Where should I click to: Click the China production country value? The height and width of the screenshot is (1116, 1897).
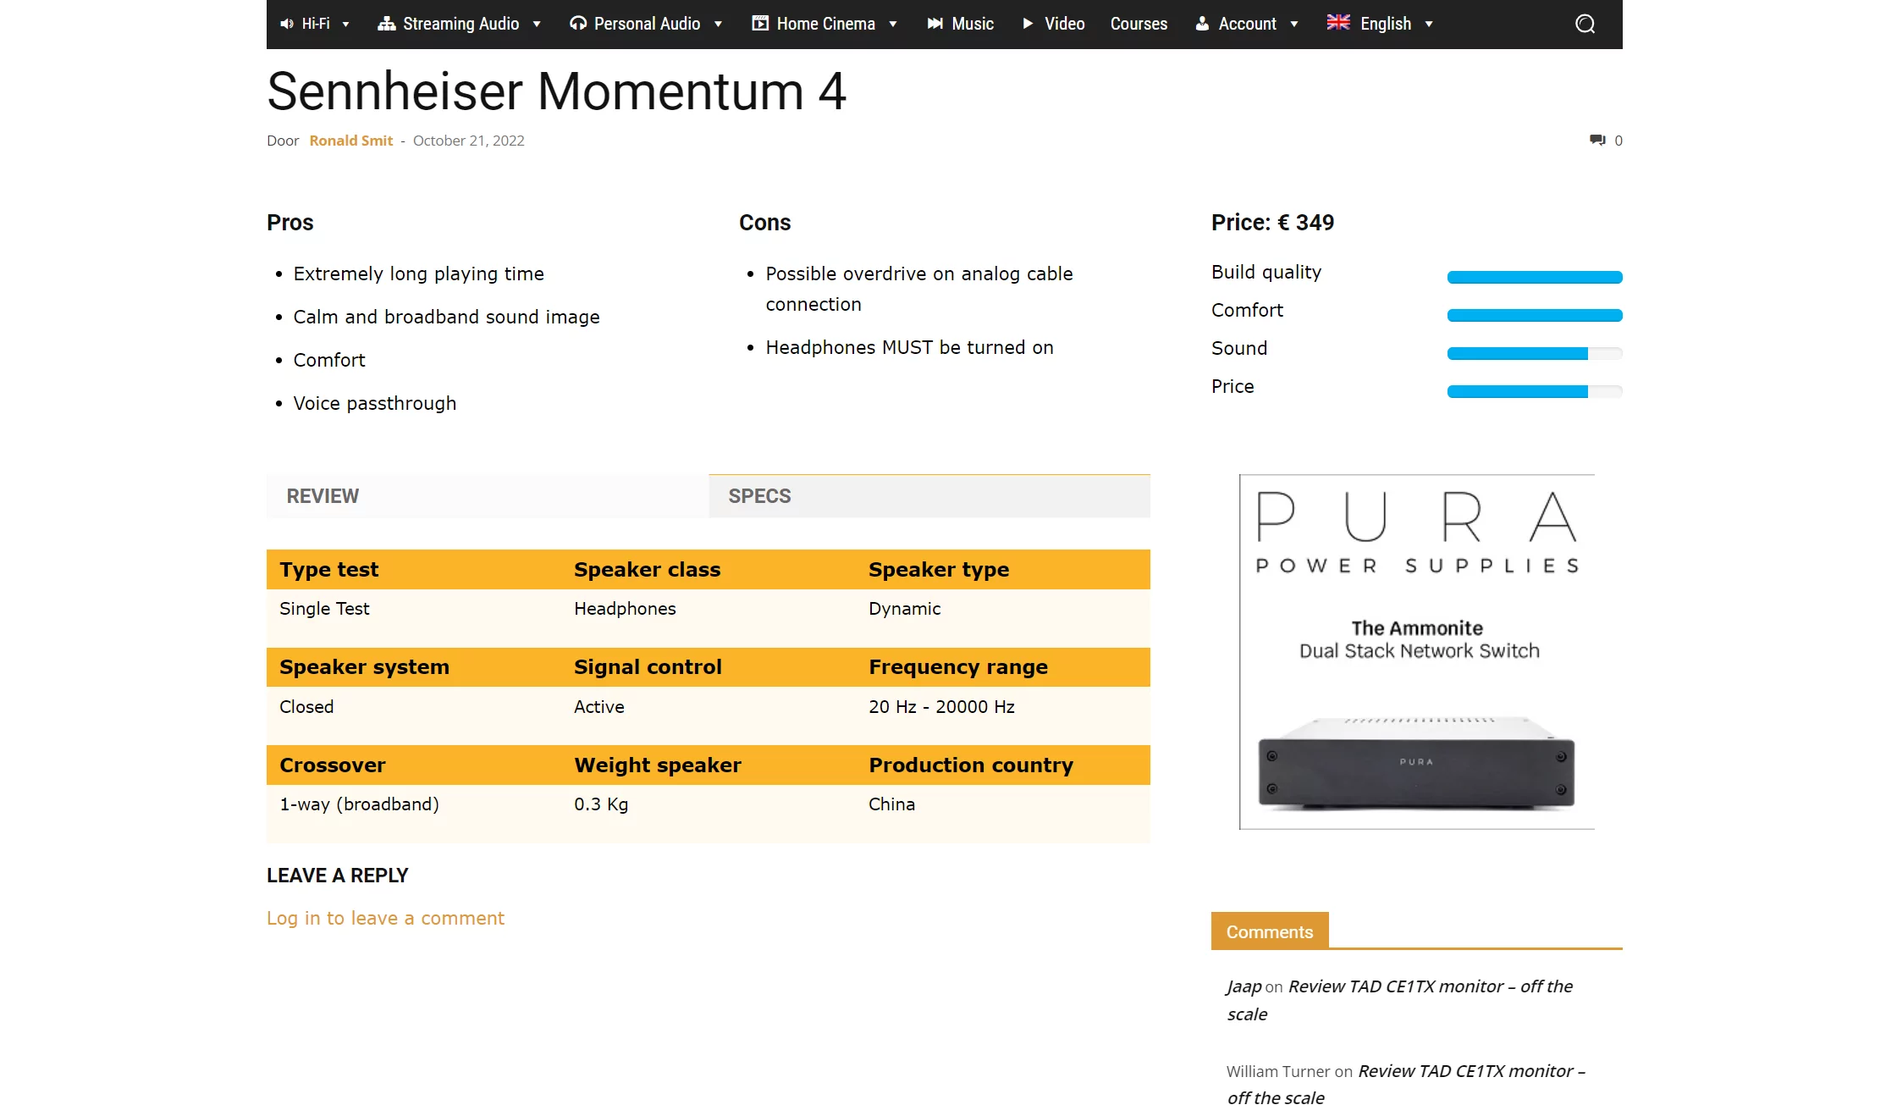(891, 804)
